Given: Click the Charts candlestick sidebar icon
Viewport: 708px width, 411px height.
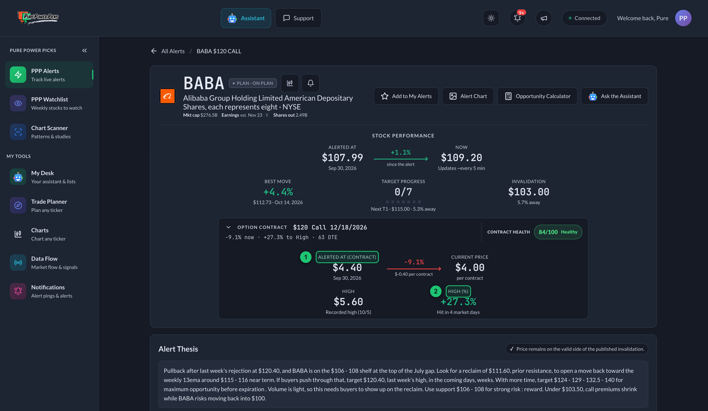Looking at the screenshot, I should click(18, 234).
